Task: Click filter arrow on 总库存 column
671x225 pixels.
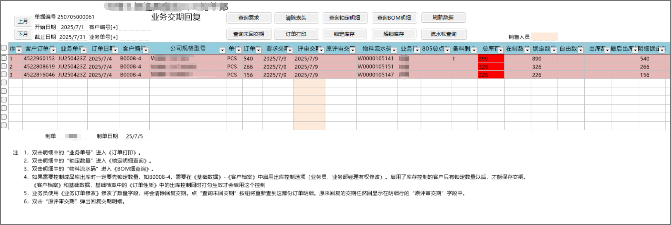Action: pyautogui.click(x=501, y=50)
